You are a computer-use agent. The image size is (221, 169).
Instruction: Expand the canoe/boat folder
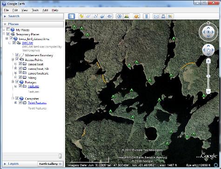(x=15, y=64)
